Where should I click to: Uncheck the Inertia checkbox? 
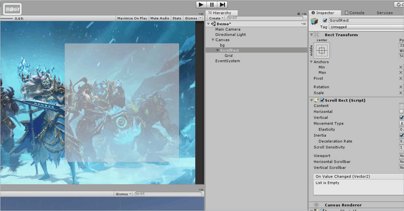(x=401, y=135)
